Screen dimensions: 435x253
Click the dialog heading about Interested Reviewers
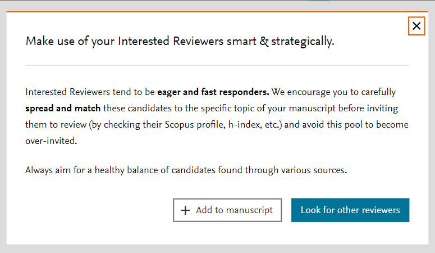(x=180, y=41)
